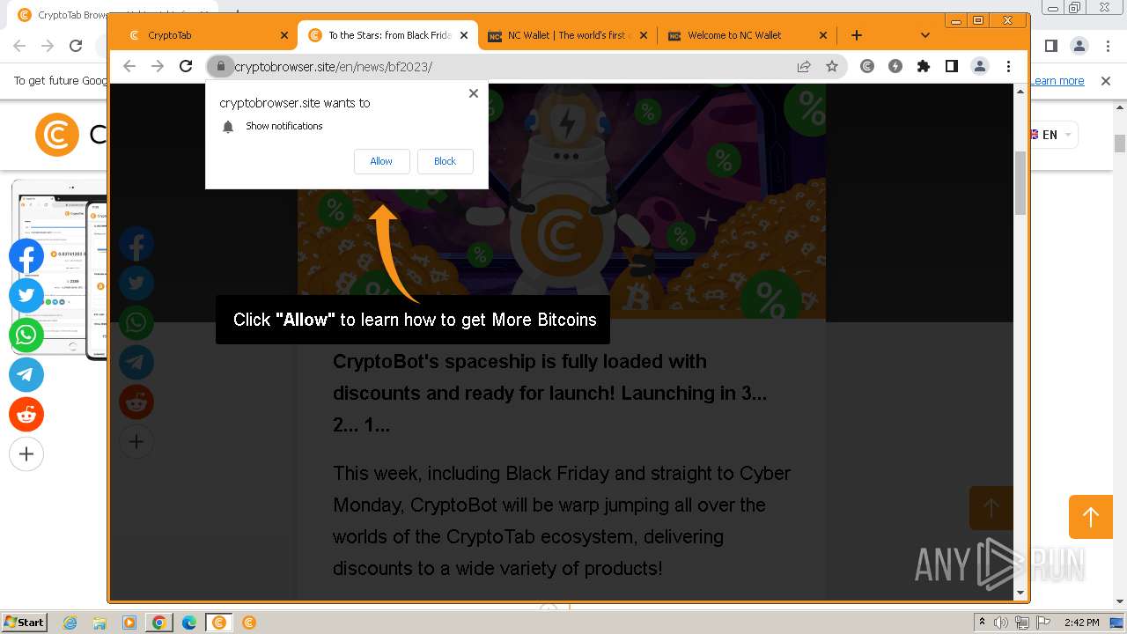Open a new tab in front browser
The image size is (1127, 634).
click(857, 35)
